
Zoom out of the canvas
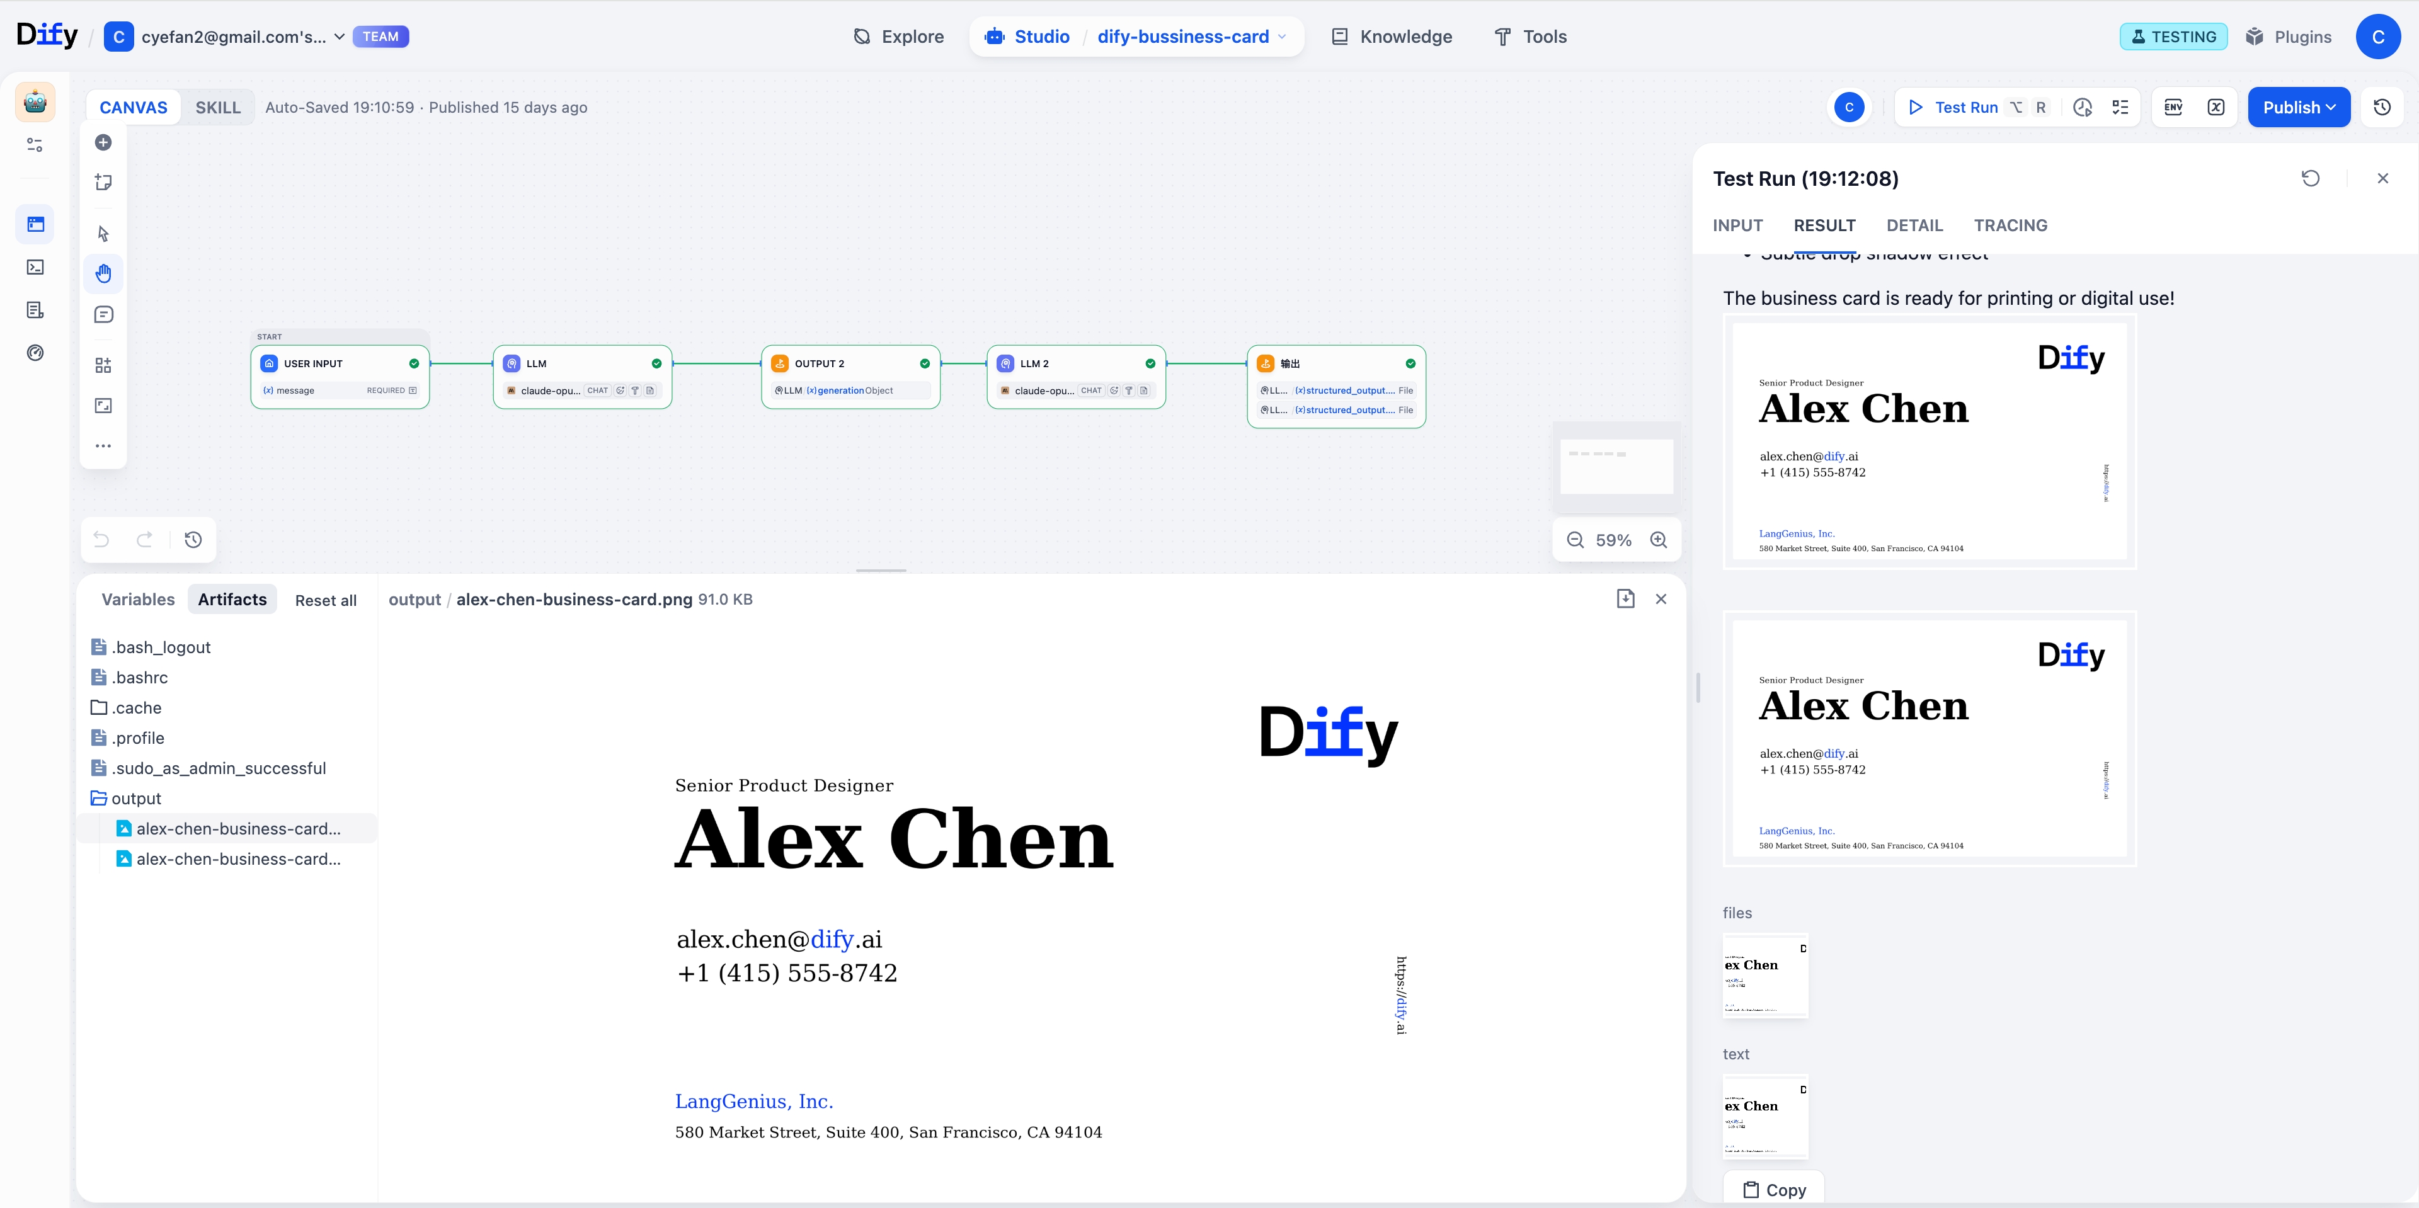coord(1575,540)
